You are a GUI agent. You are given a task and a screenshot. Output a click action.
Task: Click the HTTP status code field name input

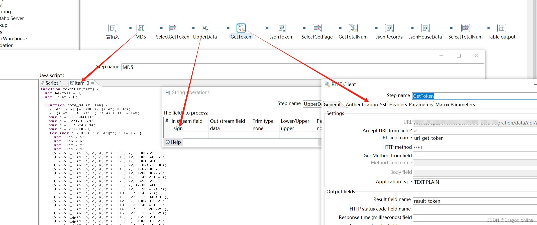(475, 209)
